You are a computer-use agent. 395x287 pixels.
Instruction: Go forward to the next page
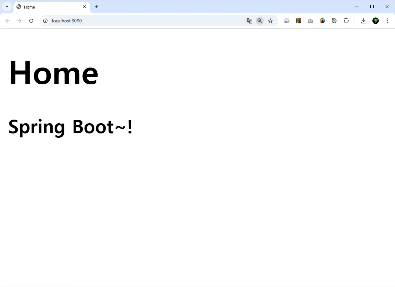(19, 21)
